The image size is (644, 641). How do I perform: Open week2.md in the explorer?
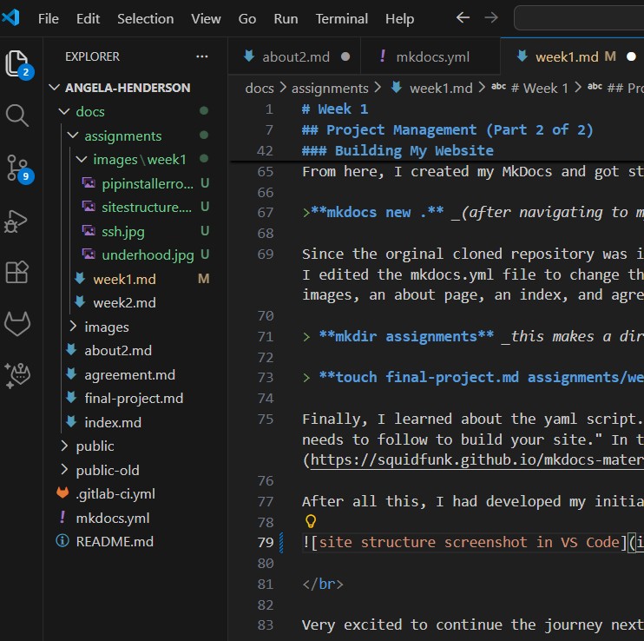point(124,303)
